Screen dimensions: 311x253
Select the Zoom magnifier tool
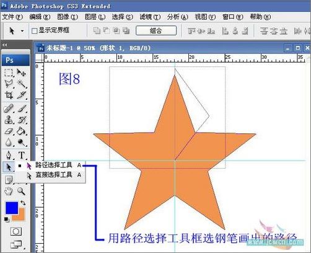point(21,191)
